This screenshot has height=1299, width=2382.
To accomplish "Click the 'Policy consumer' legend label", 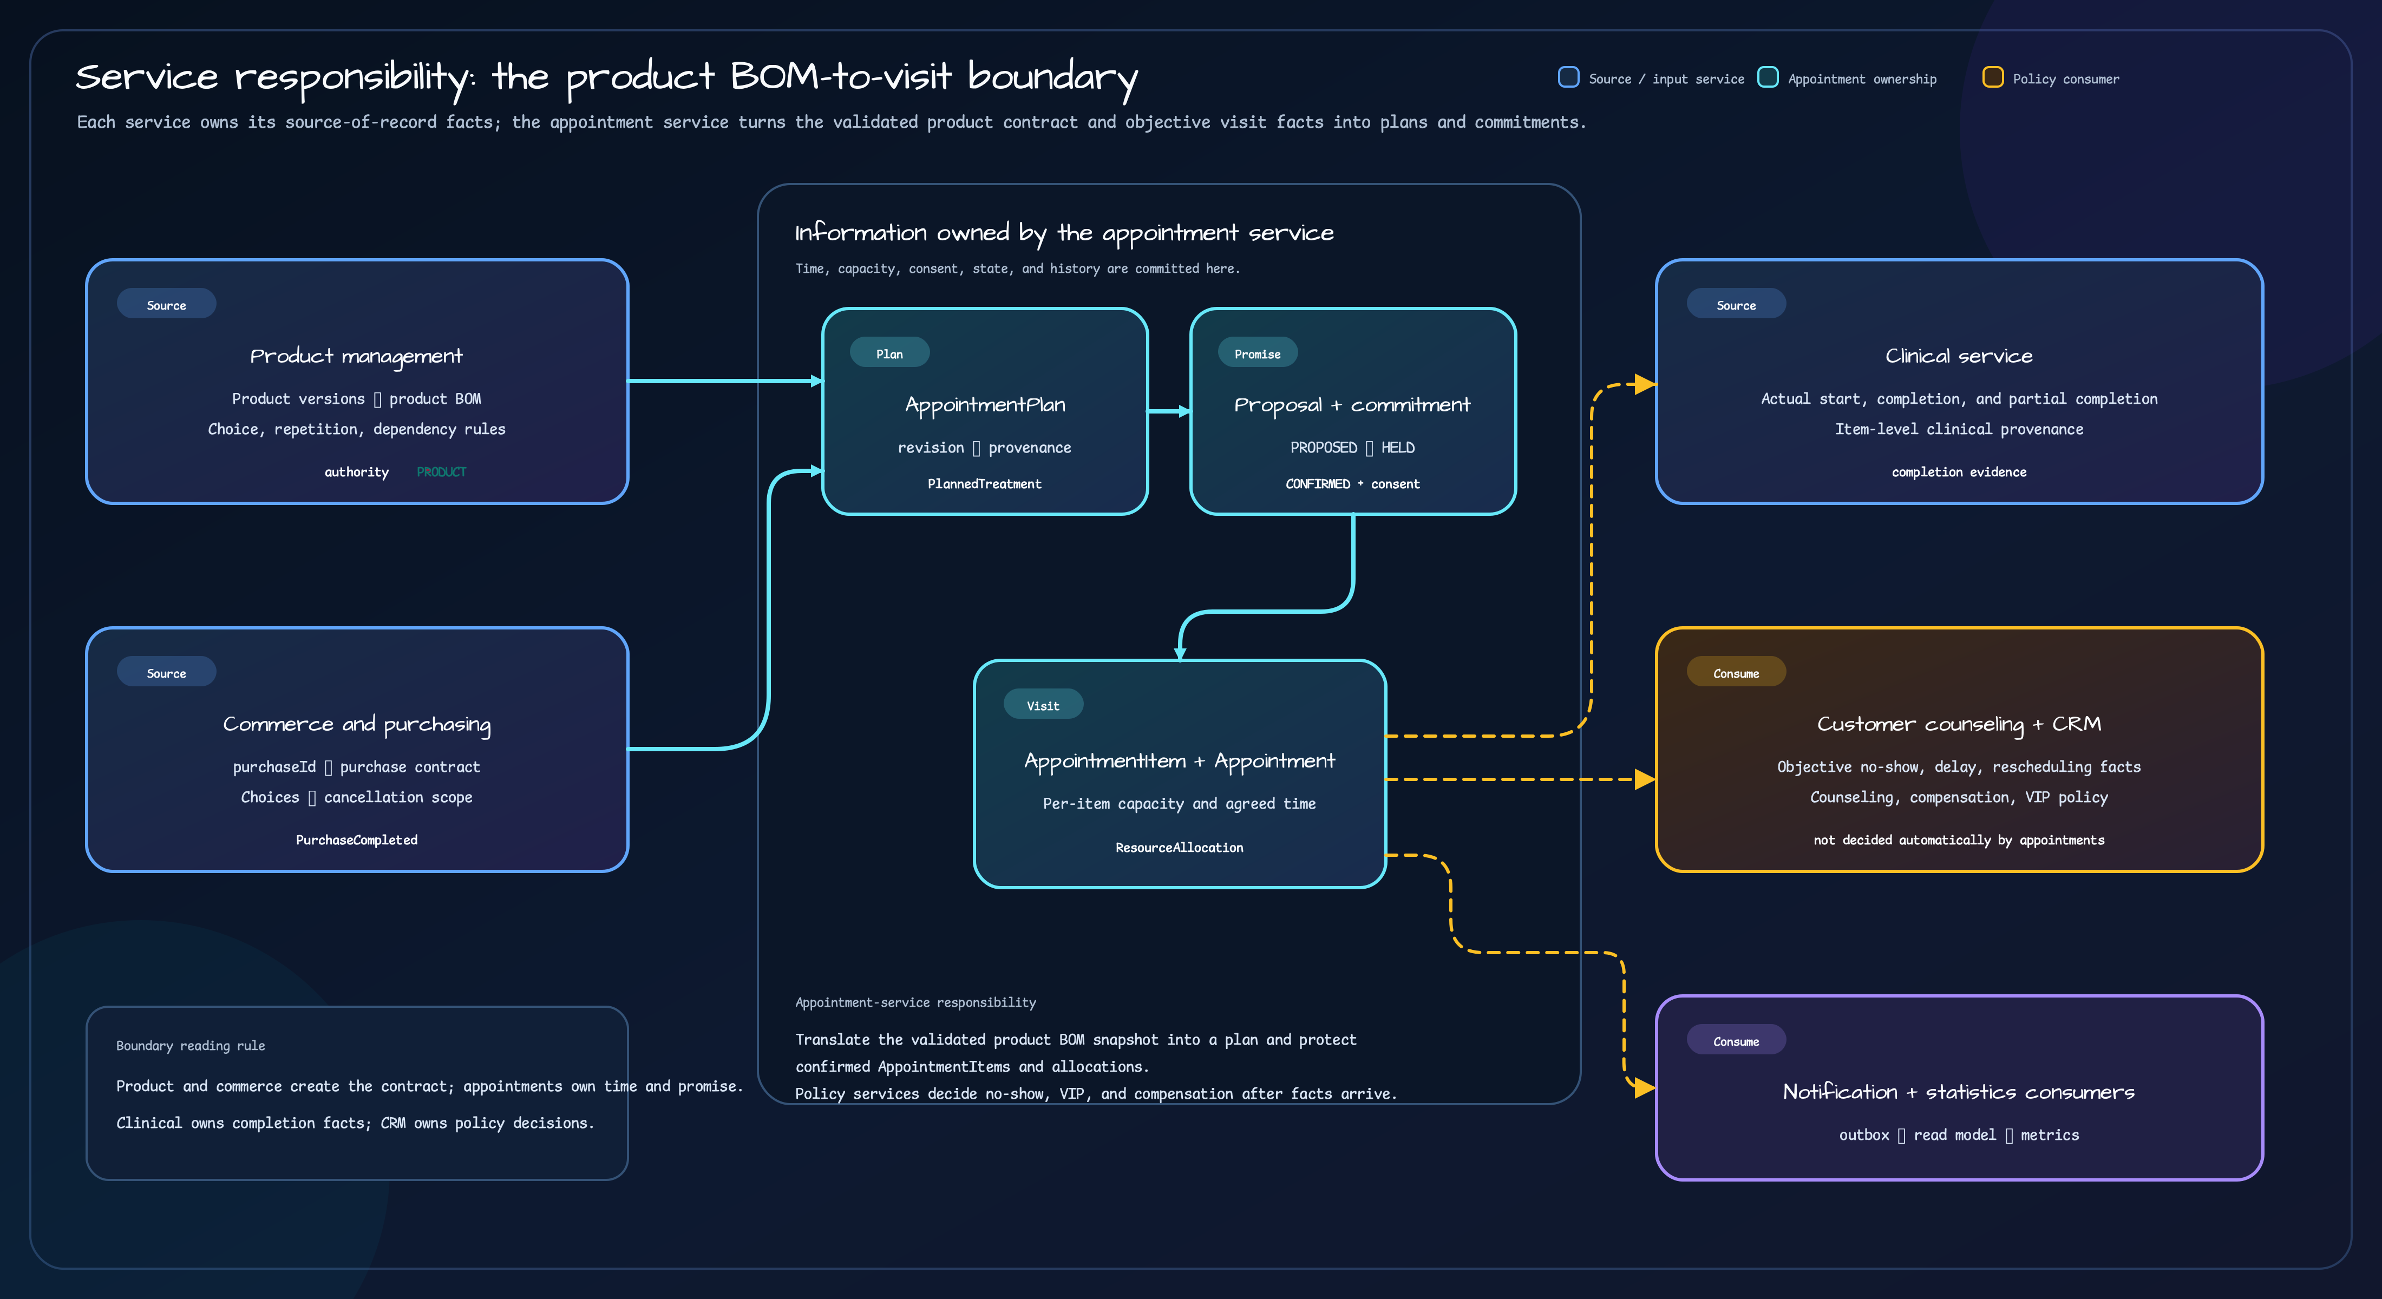I will click(x=2066, y=80).
